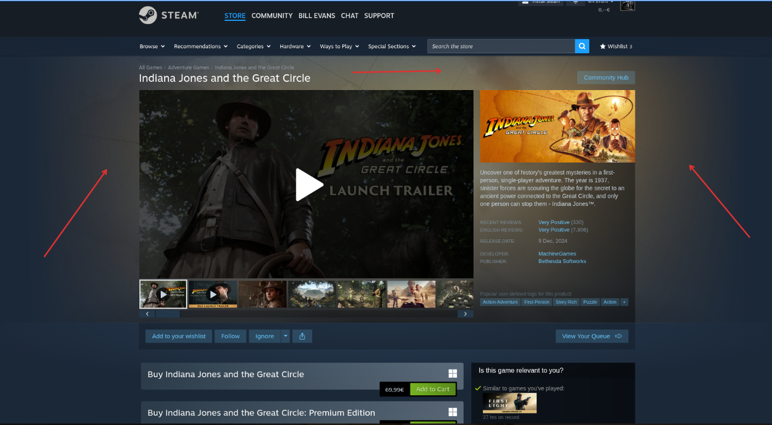Click View Your Queue
The width and height of the screenshot is (772, 425).
pos(591,336)
